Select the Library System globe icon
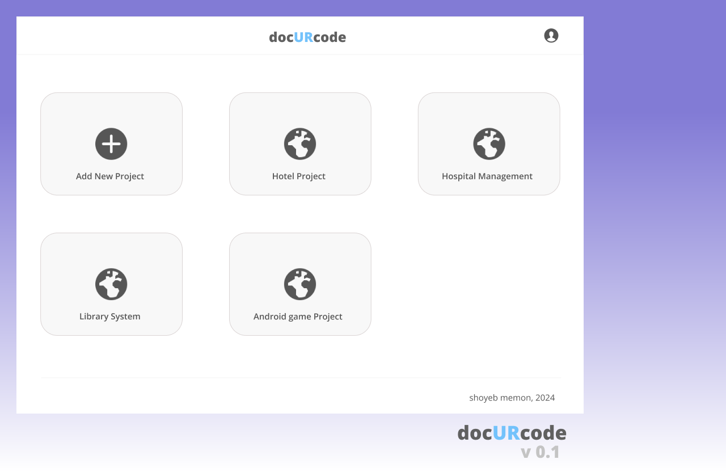Viewport: 726px width, 472px height. pyautogui.click(x=111, y=284)
